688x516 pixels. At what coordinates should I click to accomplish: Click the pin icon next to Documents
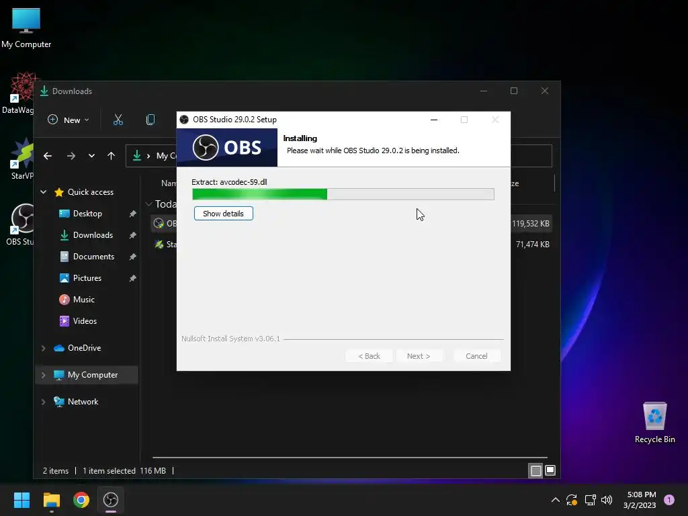pyautogui.click(x=132, y=257)
